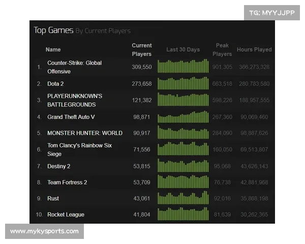This screenshot has height=244, width=305.
Task: Click the 30-day chart for Dota 2
Action: point(183,83)
